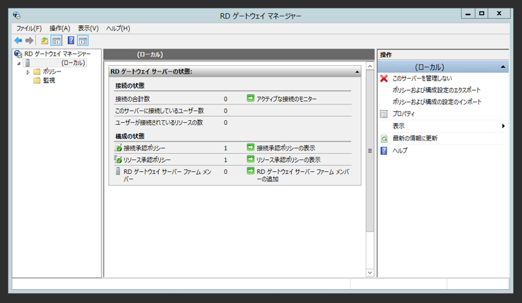The width and height of the screenshot is (522, 303).
Task: Click このサーバーを管理しない action
Action: click(x=422, y=78)
